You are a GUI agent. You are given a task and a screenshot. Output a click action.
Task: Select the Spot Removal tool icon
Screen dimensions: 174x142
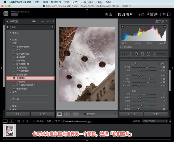[129, 54]
